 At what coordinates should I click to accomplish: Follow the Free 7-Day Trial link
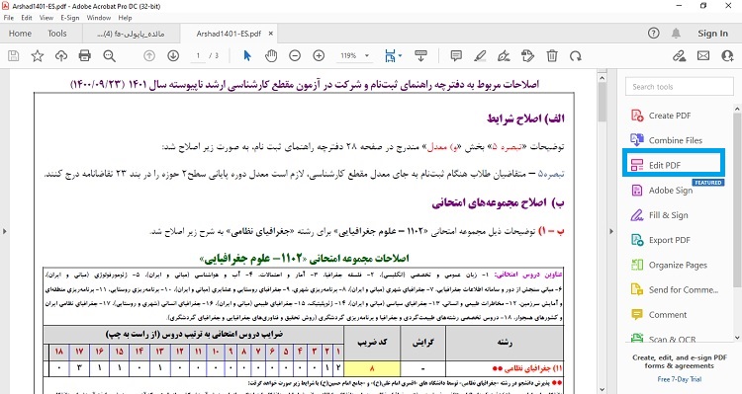point(680,379)
